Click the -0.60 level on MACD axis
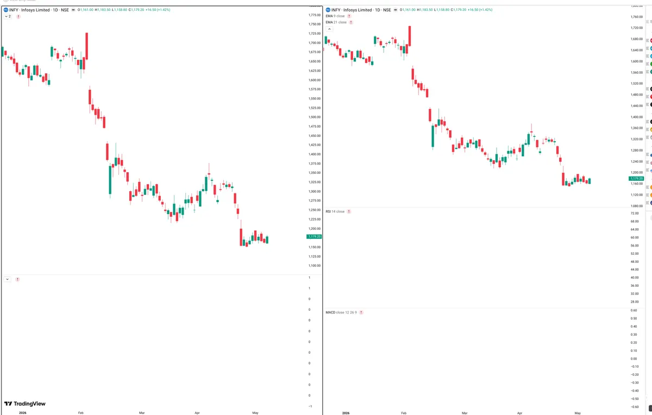The height and width of the screenshot is (415, 652). pyautogui.click(x=634, y=406)
